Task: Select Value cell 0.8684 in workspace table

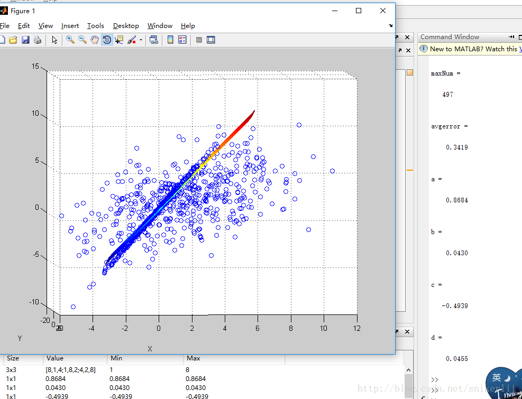Action: coord(56,379)
